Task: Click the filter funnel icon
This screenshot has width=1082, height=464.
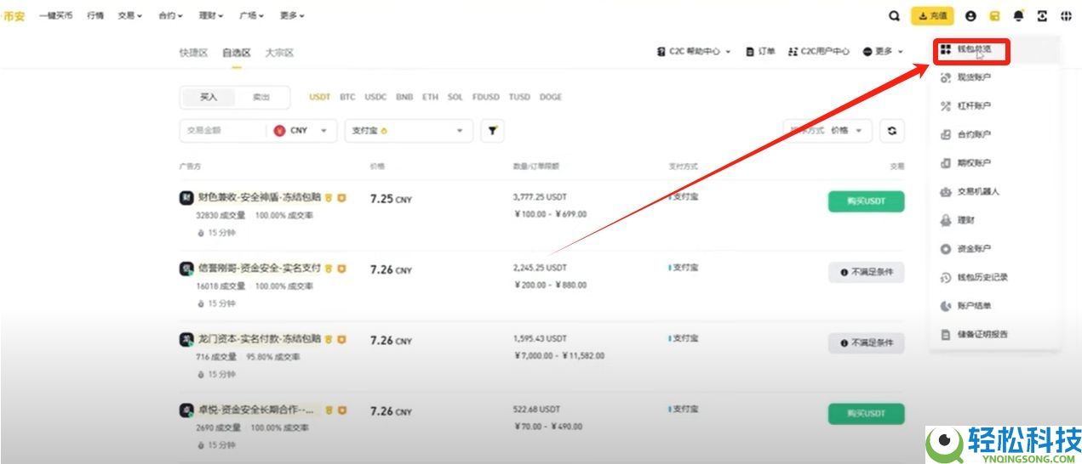Action: pos(492,131)
